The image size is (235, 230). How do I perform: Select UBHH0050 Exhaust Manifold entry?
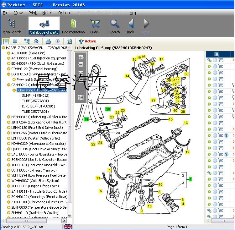(x=34, y=170)
